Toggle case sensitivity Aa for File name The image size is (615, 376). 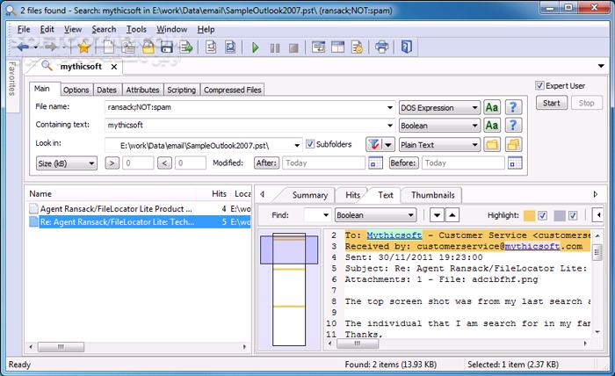[492, 107]
